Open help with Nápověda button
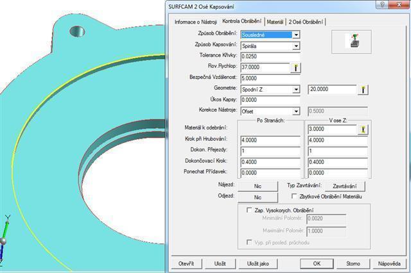 pyautogui.click(x=389, y=263)
